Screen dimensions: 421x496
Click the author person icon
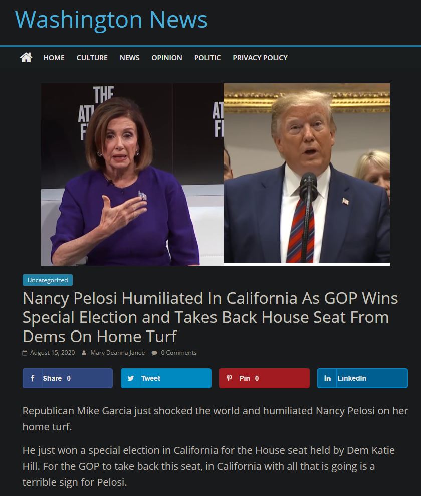click(x=84, y=353)
